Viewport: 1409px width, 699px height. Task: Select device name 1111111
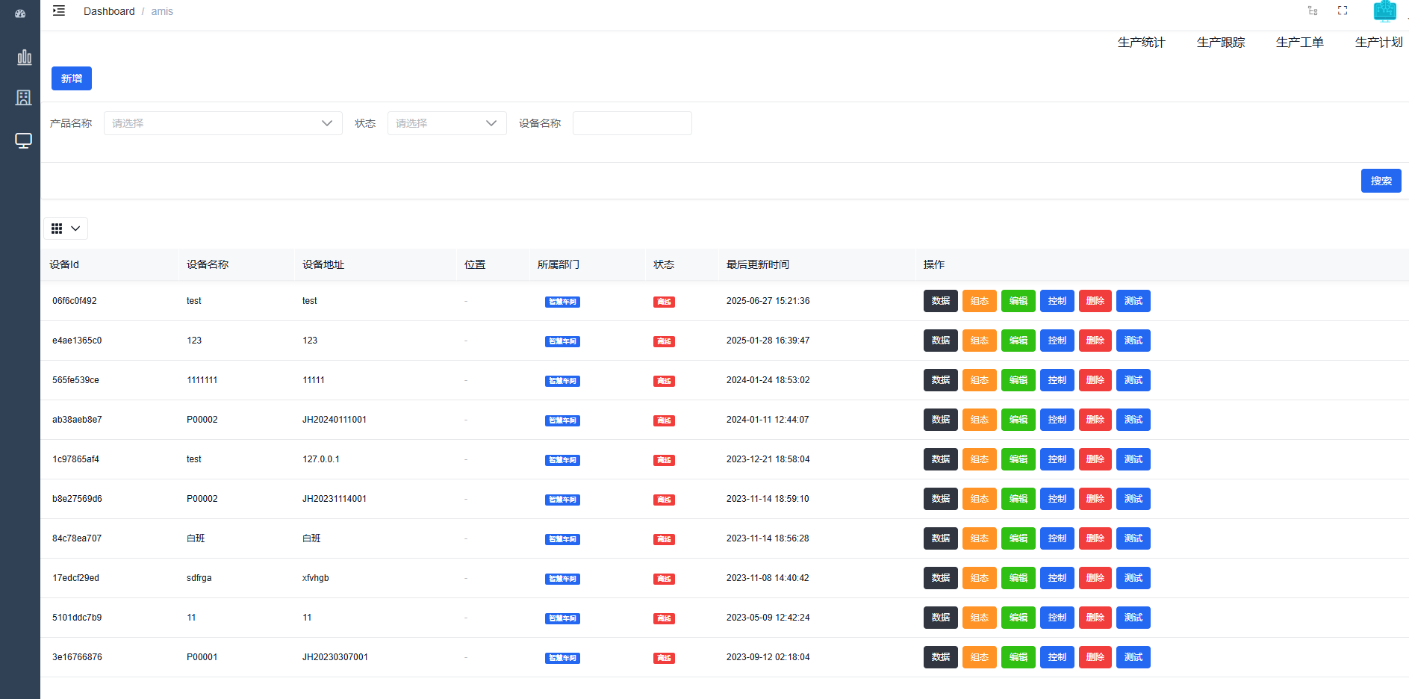point(202,380)
